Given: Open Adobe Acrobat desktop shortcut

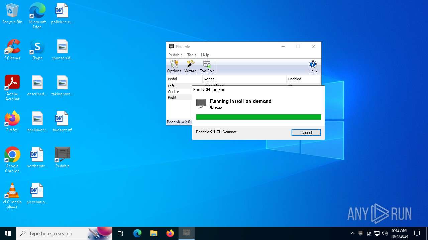Looking at the screenshot, I should [x=12, y=88].
